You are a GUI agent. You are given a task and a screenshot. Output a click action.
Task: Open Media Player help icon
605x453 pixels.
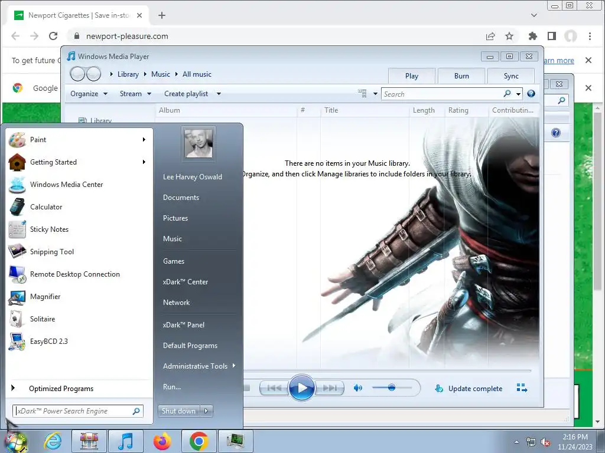531,94
